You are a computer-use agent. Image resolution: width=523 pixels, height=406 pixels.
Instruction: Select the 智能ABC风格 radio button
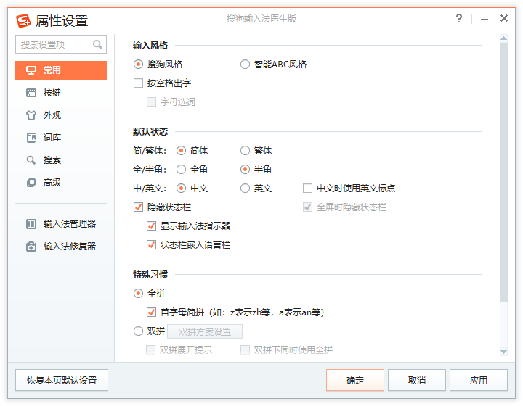(x=245, y=65)
